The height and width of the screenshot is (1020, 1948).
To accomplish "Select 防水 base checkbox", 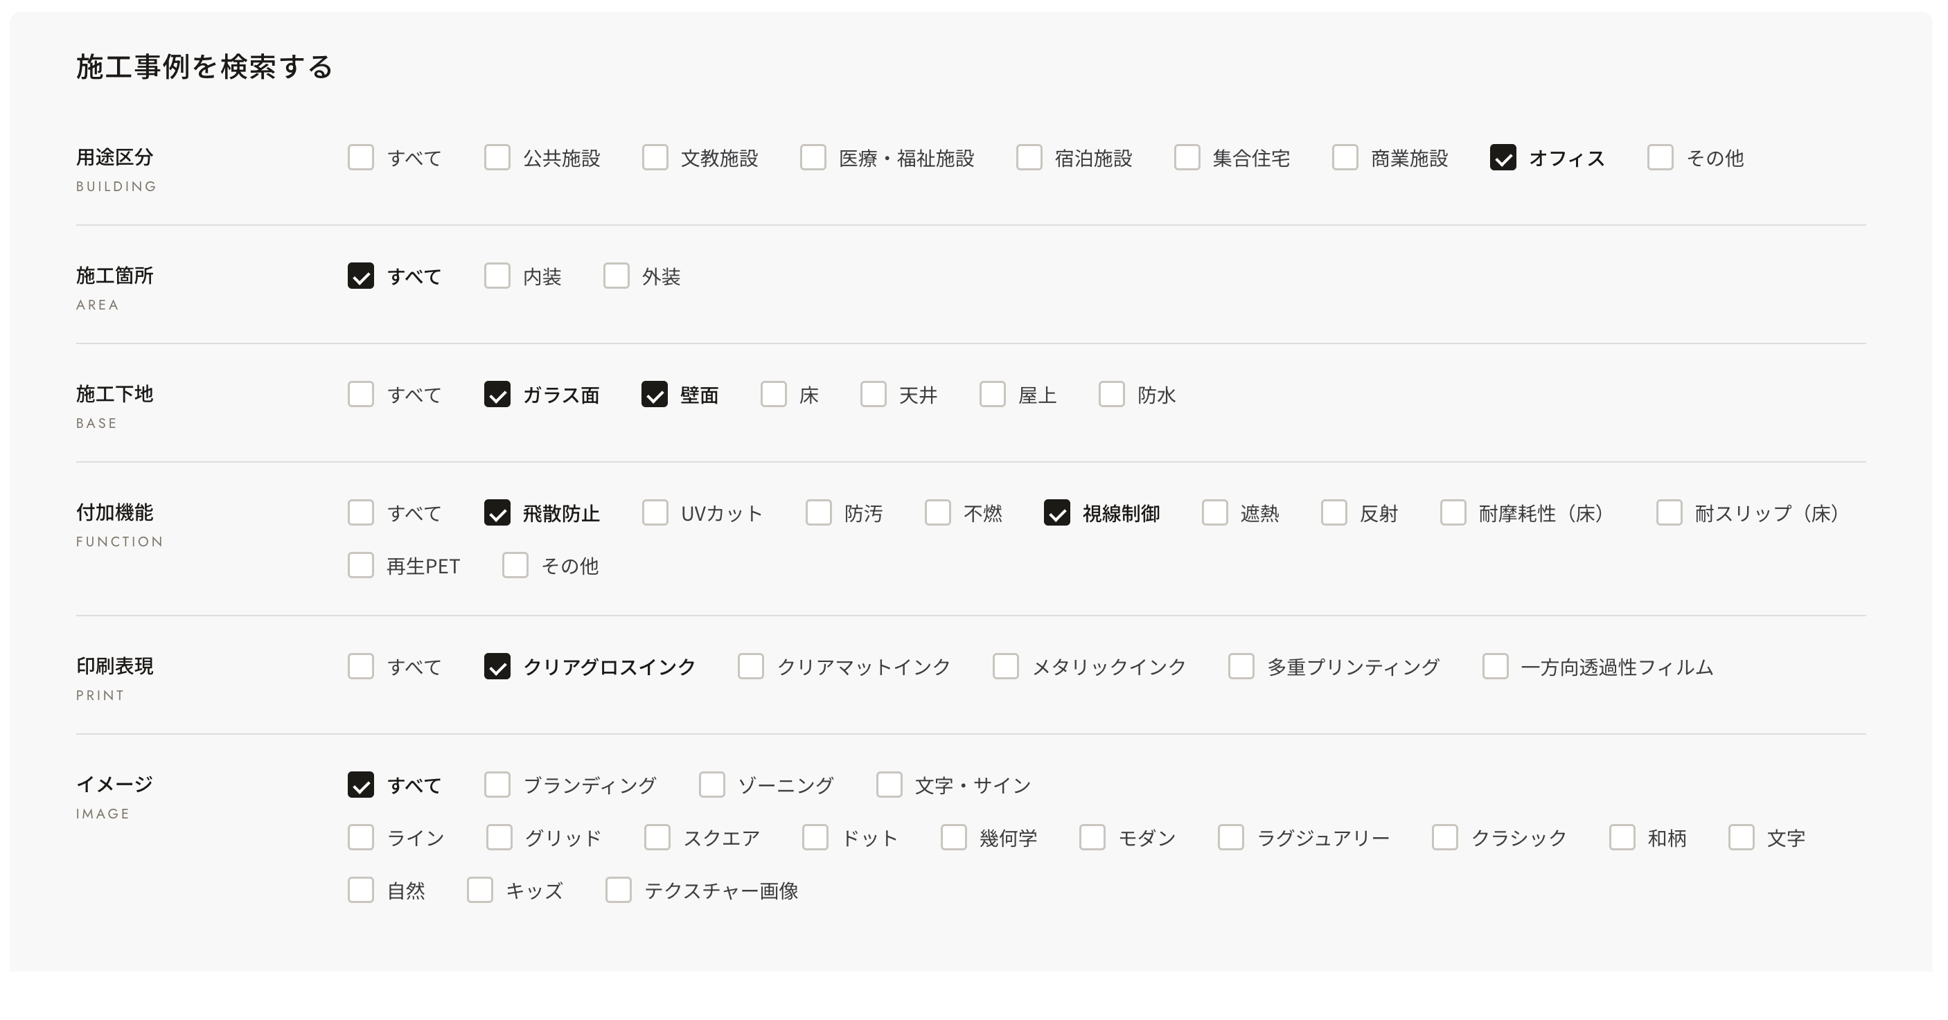I will click(1112, 394).
